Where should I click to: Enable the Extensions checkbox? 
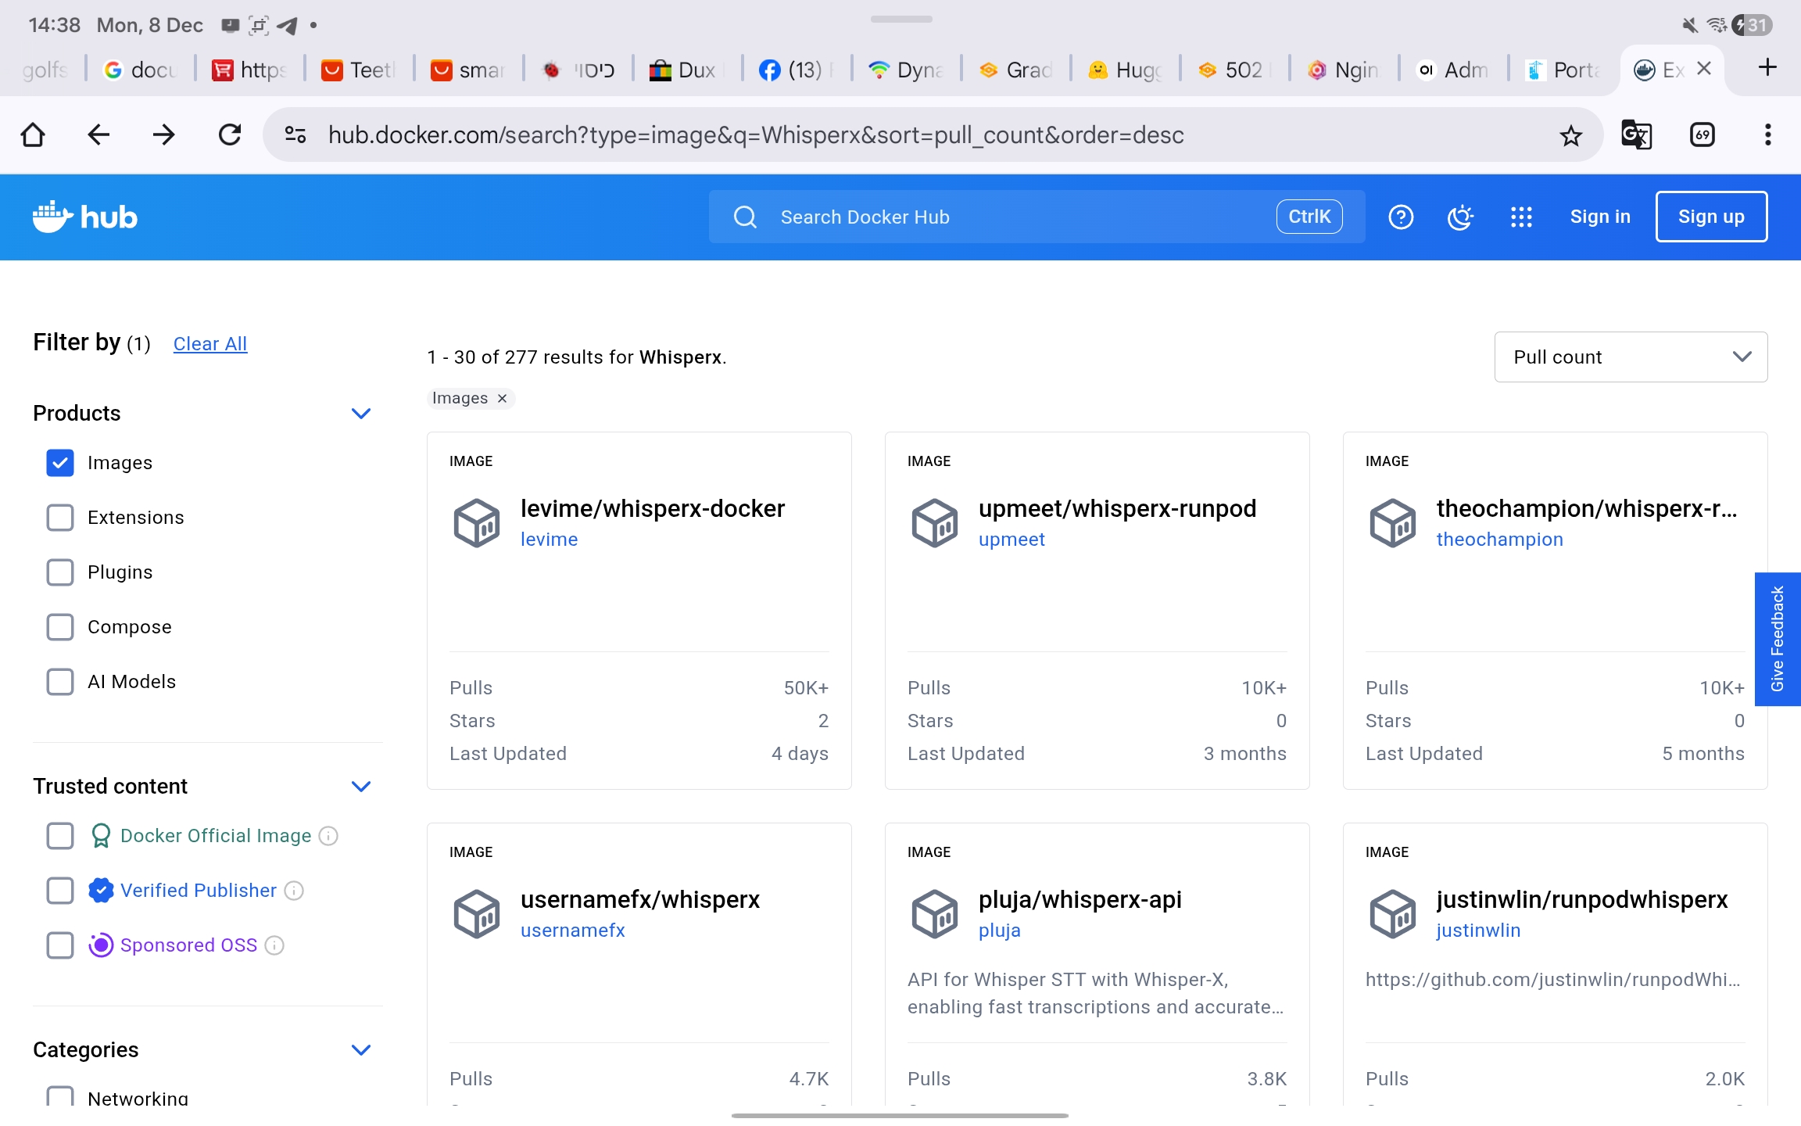pyautogui.click(x=60, y=518)
